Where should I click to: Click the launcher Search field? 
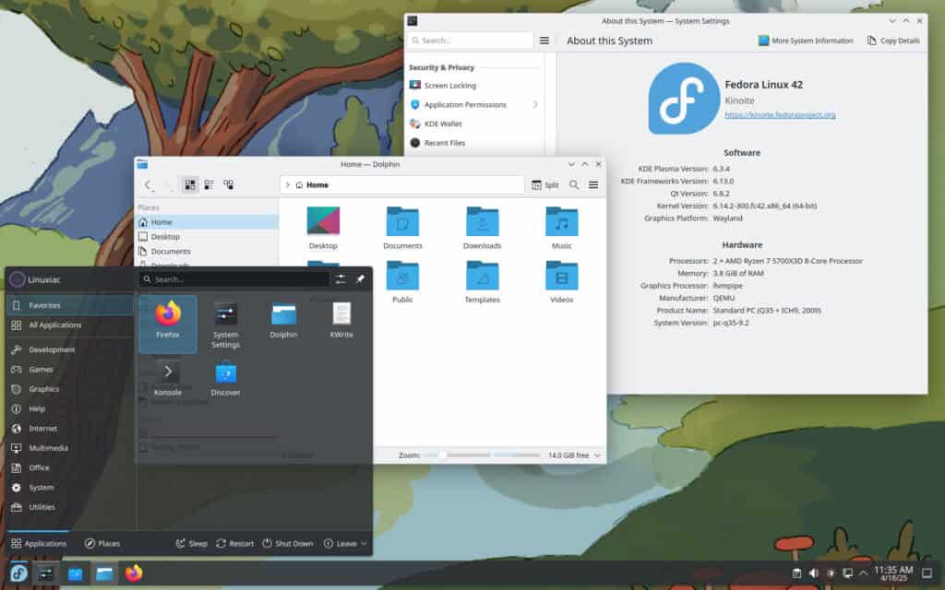233,279
